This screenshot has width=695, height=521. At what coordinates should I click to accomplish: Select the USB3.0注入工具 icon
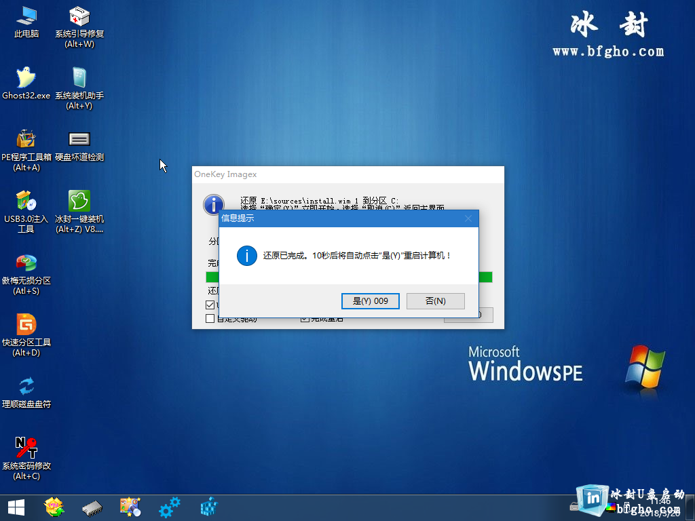pos(26,212)
